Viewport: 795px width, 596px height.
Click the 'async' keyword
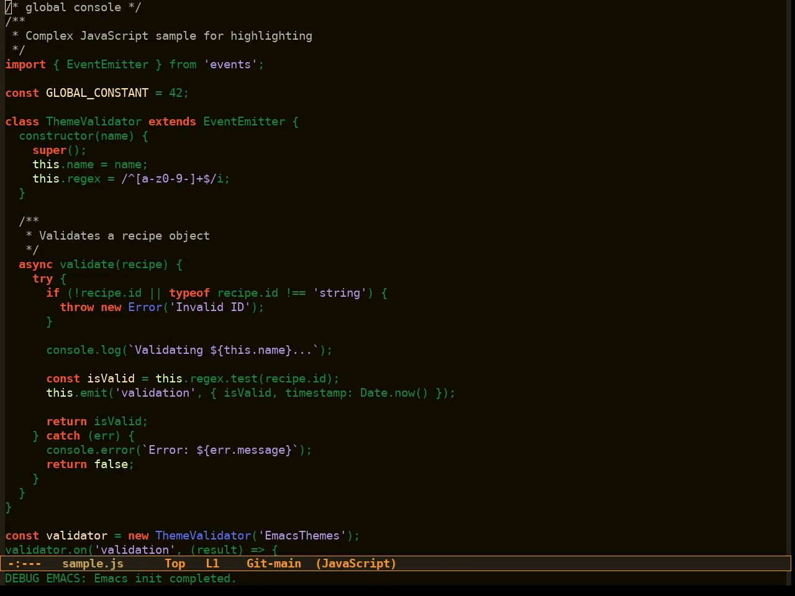click(x=36, y=264)
